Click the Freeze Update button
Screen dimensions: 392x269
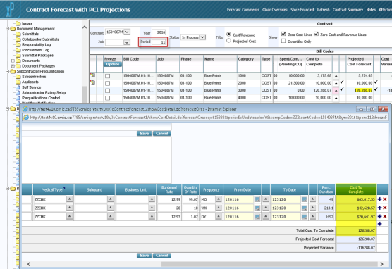click(x=113, y=64)
